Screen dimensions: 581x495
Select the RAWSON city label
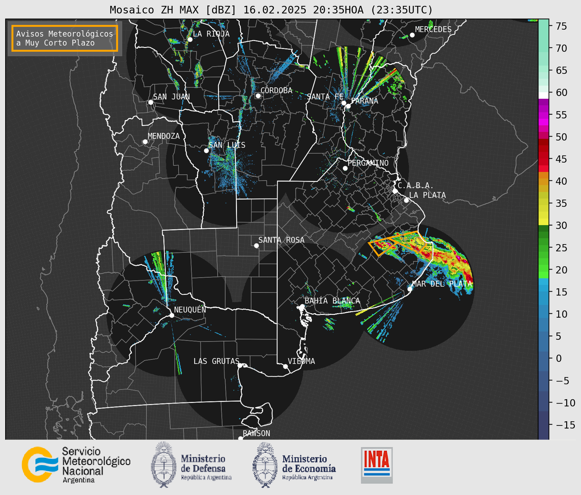(x=256, y=433)
